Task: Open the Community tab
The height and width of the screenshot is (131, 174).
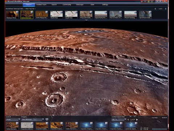Action: coord(67,5)
